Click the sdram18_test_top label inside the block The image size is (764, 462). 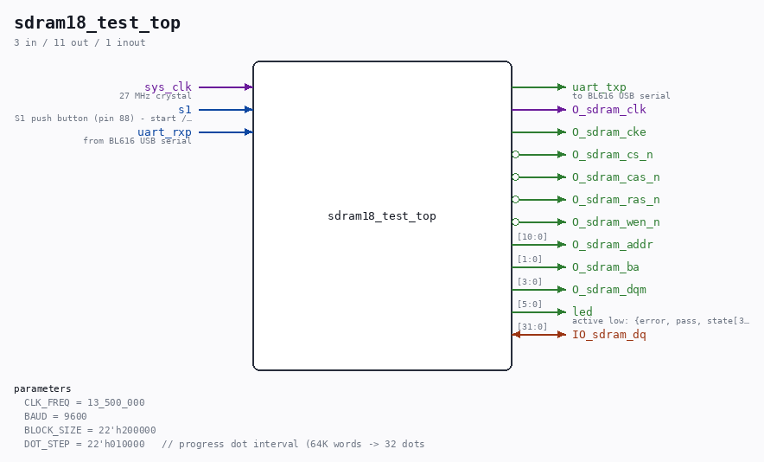point(382,215)
